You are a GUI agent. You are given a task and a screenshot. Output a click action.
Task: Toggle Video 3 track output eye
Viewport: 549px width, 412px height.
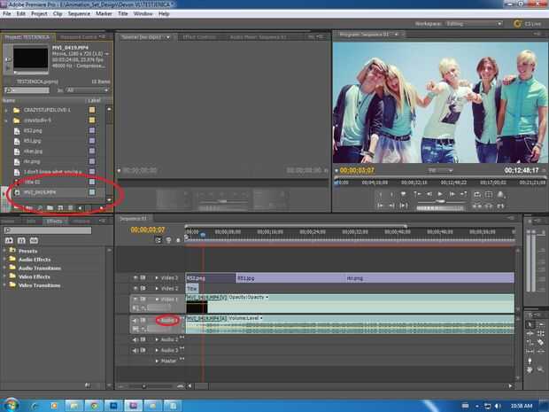135,278
